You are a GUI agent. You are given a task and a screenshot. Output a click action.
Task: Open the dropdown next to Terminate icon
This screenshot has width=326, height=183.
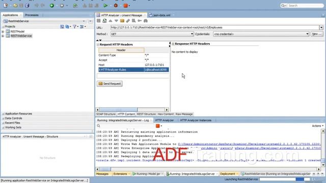click(x=129, y=6)
